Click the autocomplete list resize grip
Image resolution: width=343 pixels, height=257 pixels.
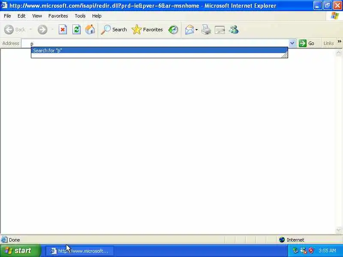pyautogui.click(x=285, y=55)
